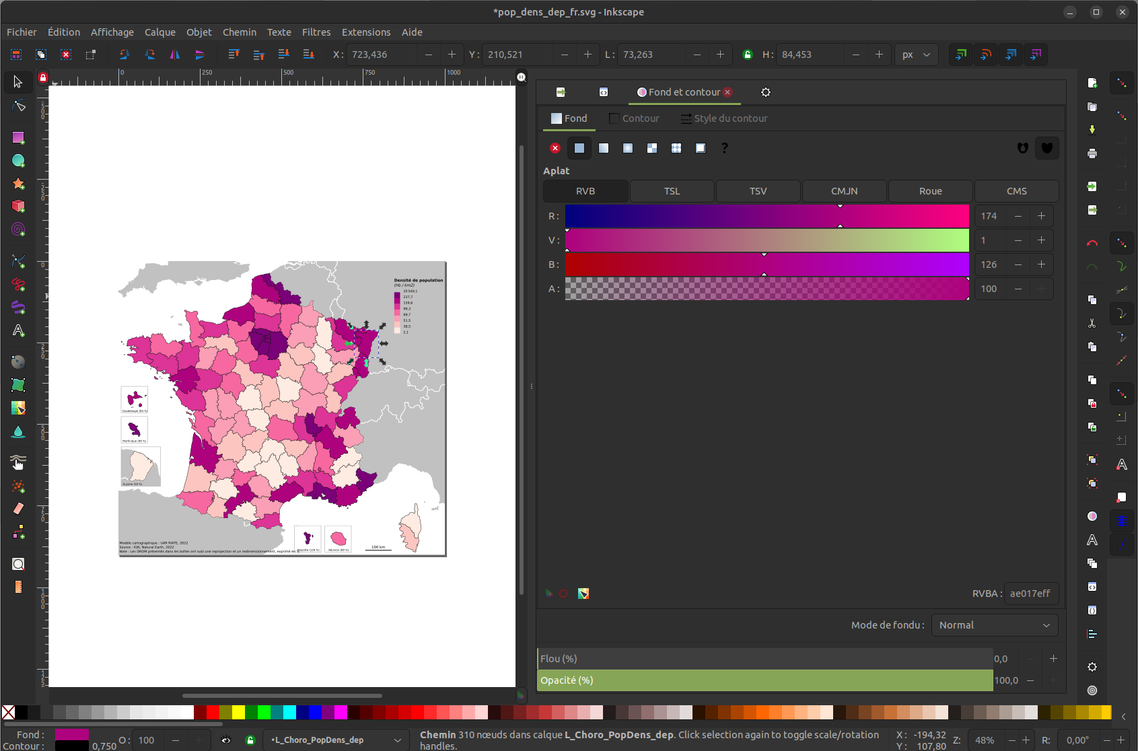Toggle layer visibility in the status bar
Screen dimensions: 1138x751
click(225, 740)
